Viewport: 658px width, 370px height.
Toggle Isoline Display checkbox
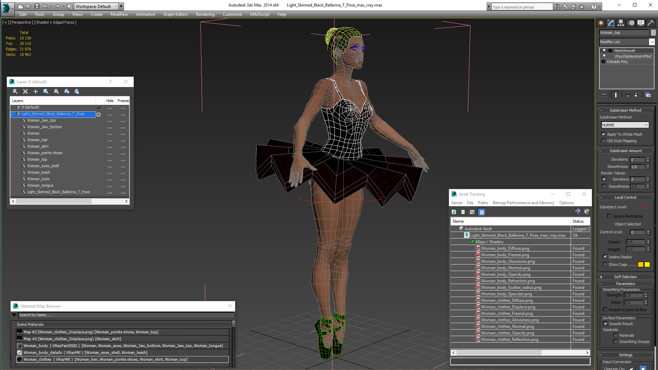coord(605,257)
